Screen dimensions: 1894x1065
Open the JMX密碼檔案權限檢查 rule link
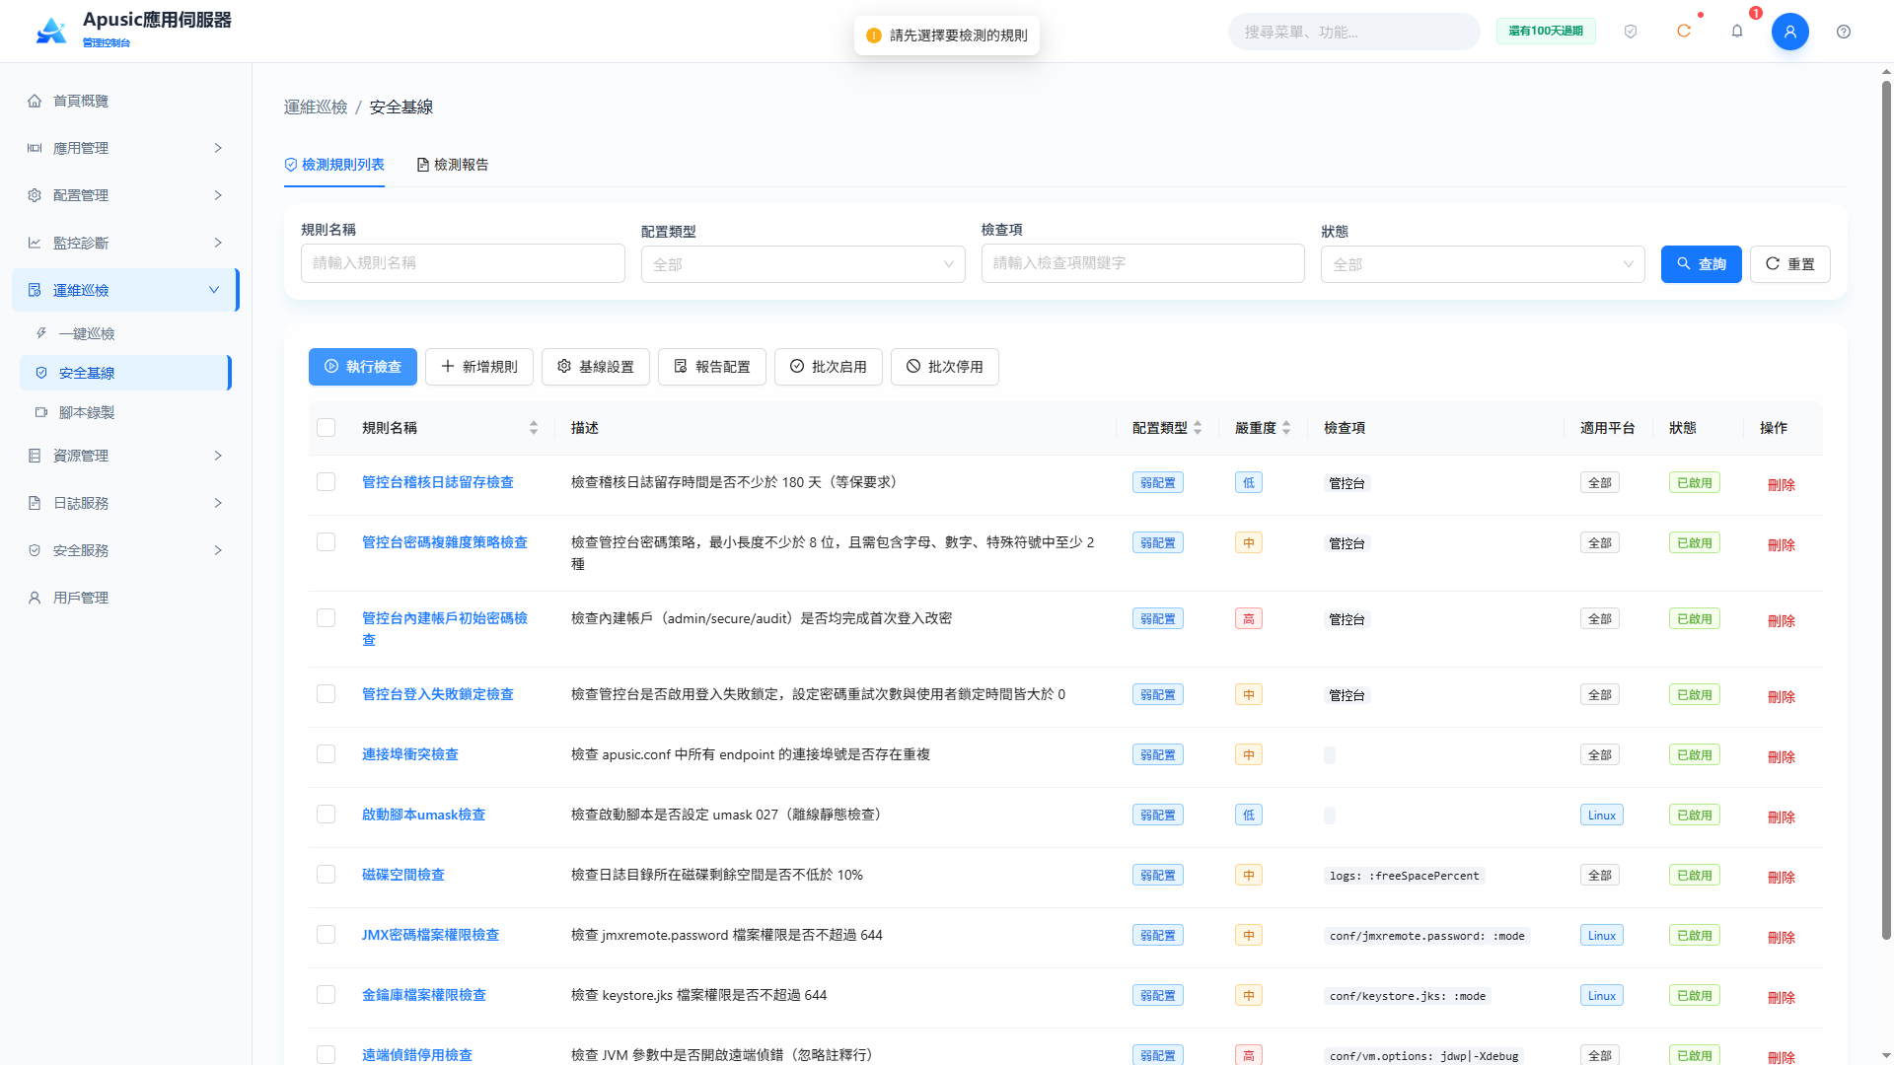pyautogui.click(x=430, y=935)
